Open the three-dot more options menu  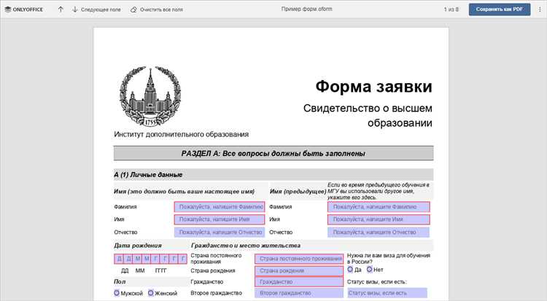pyautogui.click(x=538, y=9)
